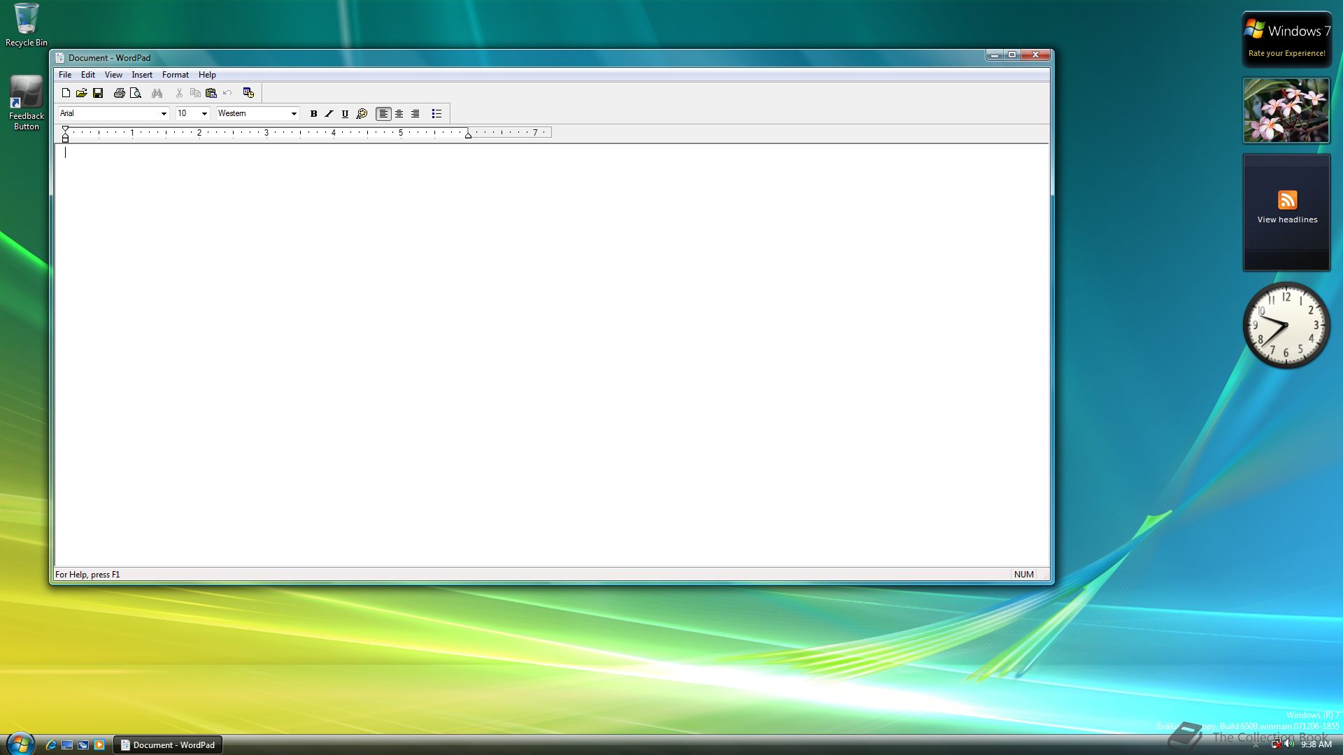Viewport: 1343px width, 755px height.
Task: Open the File menu
Action: pos(65,75)
